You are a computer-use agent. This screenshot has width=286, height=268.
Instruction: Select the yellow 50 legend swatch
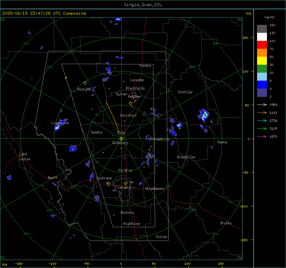[262, 61]
